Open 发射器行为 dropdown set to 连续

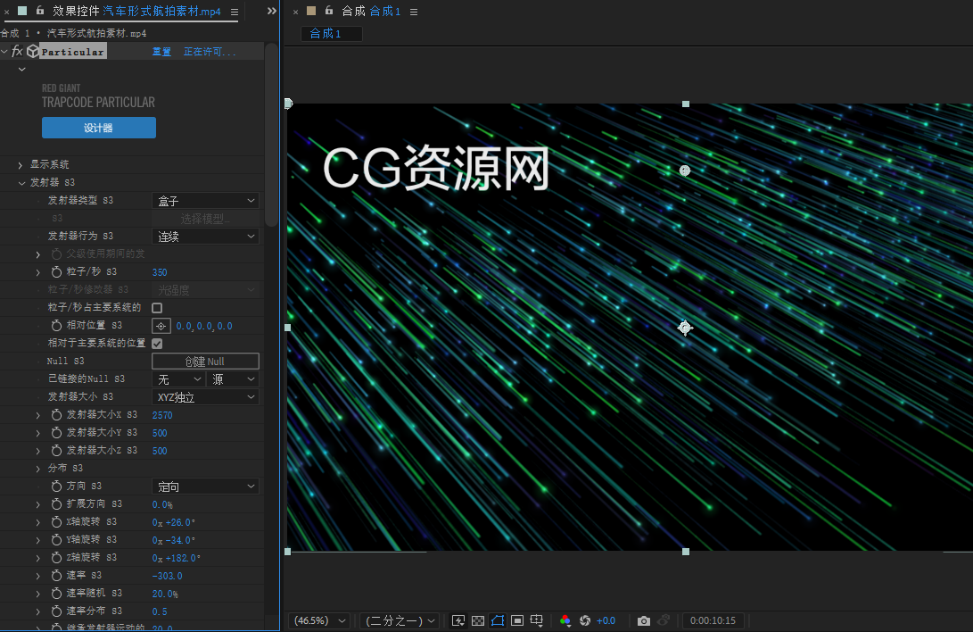pyautogui.click(x=205, y=237)
